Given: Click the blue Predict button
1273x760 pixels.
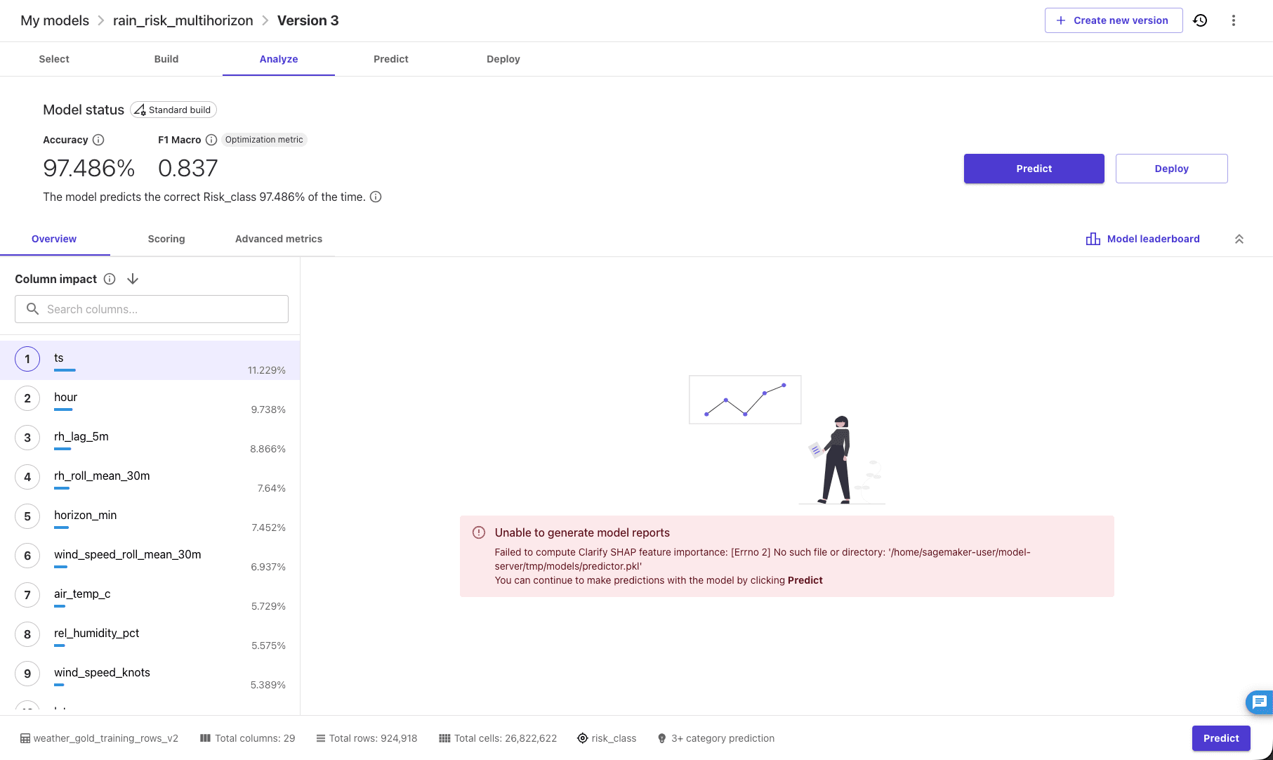Looking at the screenshot, I should [1034, 169].
